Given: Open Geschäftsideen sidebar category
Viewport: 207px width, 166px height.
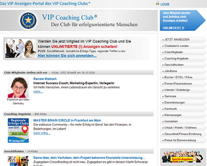Looking at the screenshot, I should pyautogui.click(x=183, y=65).
